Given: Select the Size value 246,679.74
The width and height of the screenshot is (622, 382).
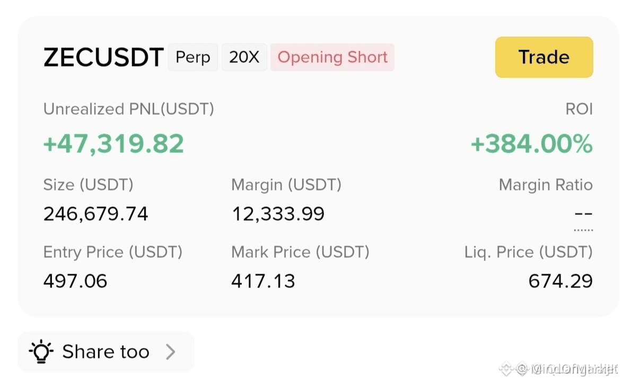Looking at the screenshot, I should (x=95, y=214).
